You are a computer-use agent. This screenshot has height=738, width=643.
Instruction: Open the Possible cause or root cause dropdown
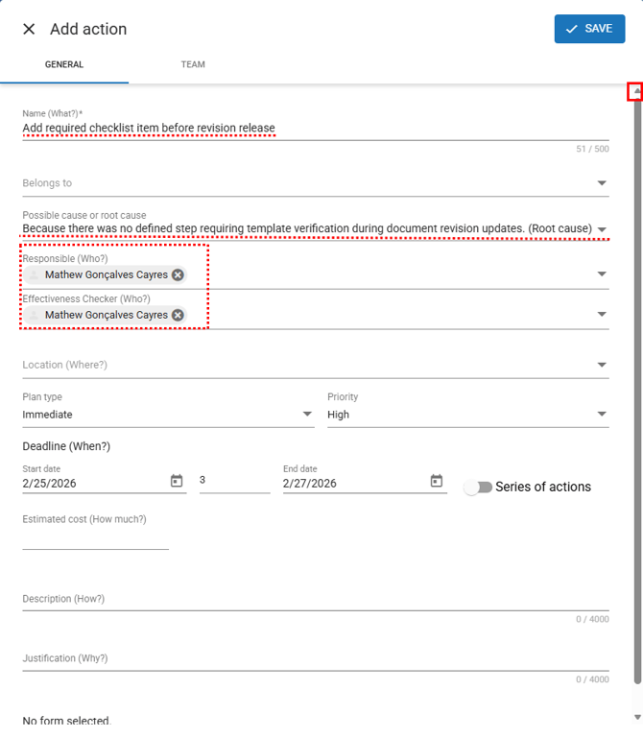pos(602,229)
